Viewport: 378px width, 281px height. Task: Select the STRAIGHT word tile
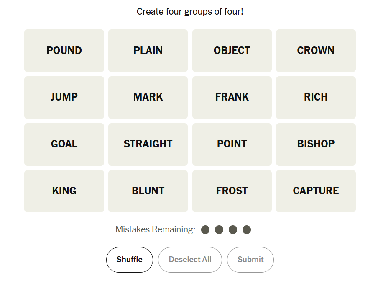[148, 144]
